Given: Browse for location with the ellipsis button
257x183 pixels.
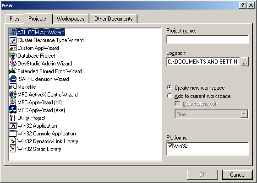Looking at the screenshot, I should pos(245,62).
